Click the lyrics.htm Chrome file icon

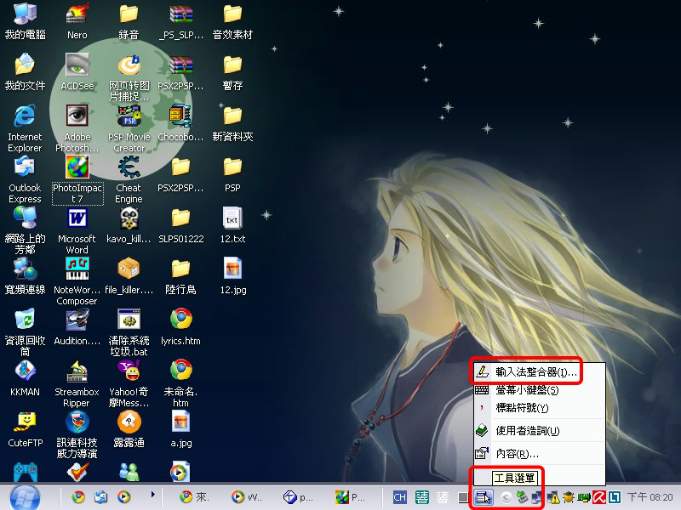pyautogui.click(x=180, y=328)
